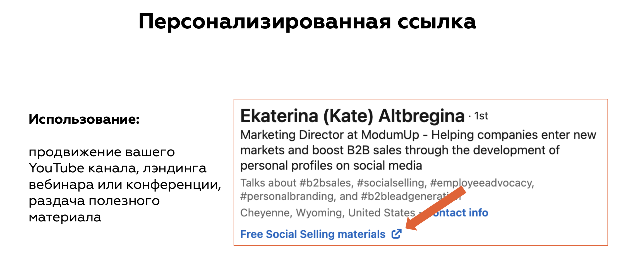Click the name Ekaterina (Kate) Altbregina
628x259 pixels.
352,116
